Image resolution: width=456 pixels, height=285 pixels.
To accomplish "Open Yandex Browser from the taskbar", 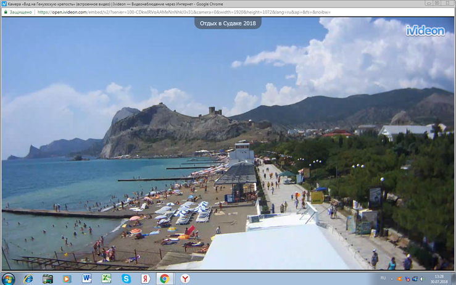I will tap(185, 278).
